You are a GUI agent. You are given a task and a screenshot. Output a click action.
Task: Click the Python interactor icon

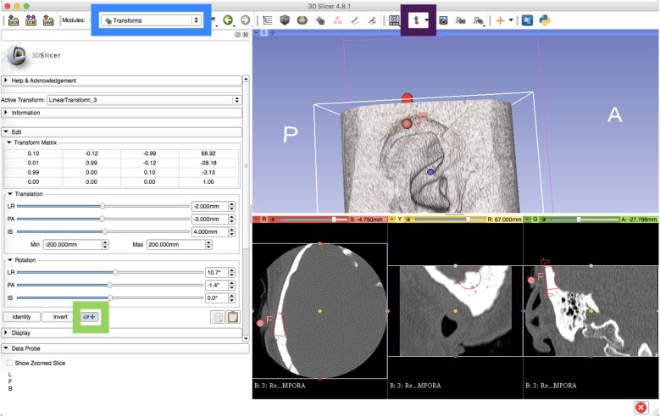(545, 19)
